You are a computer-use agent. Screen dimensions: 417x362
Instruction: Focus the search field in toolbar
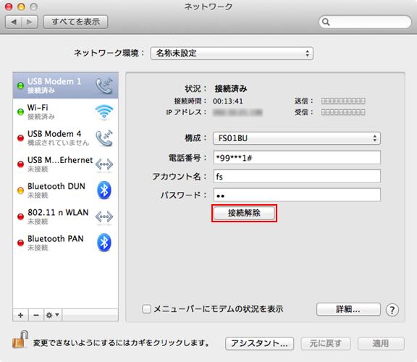click(x=365, y=22)
